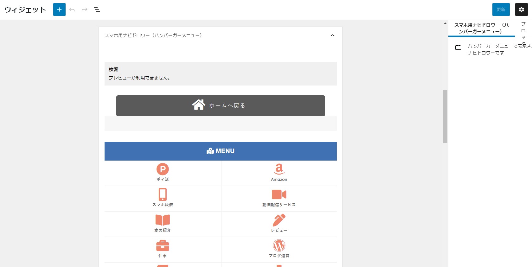Image resolution: width=532 pixels, height=267 pixels.
Task: Click the editor vertical scrollbar thumb
Action: click(445, 116)
